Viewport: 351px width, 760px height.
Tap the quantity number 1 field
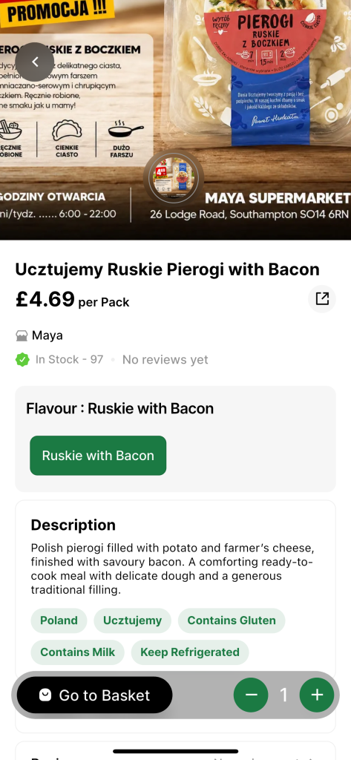[283, 695]
